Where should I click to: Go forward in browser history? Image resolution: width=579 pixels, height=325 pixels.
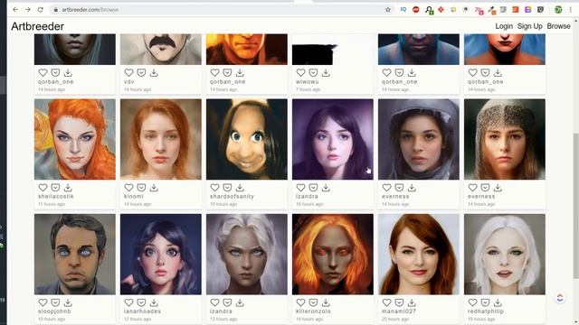(x=28, y=10)
